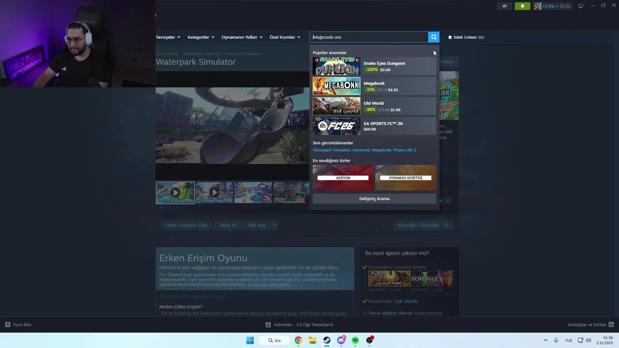The height and width of the screenshot is (348, 619).
Task: Open the Arkadaşlar ve Sohbet icon
Action: click(x=611, y=325)
